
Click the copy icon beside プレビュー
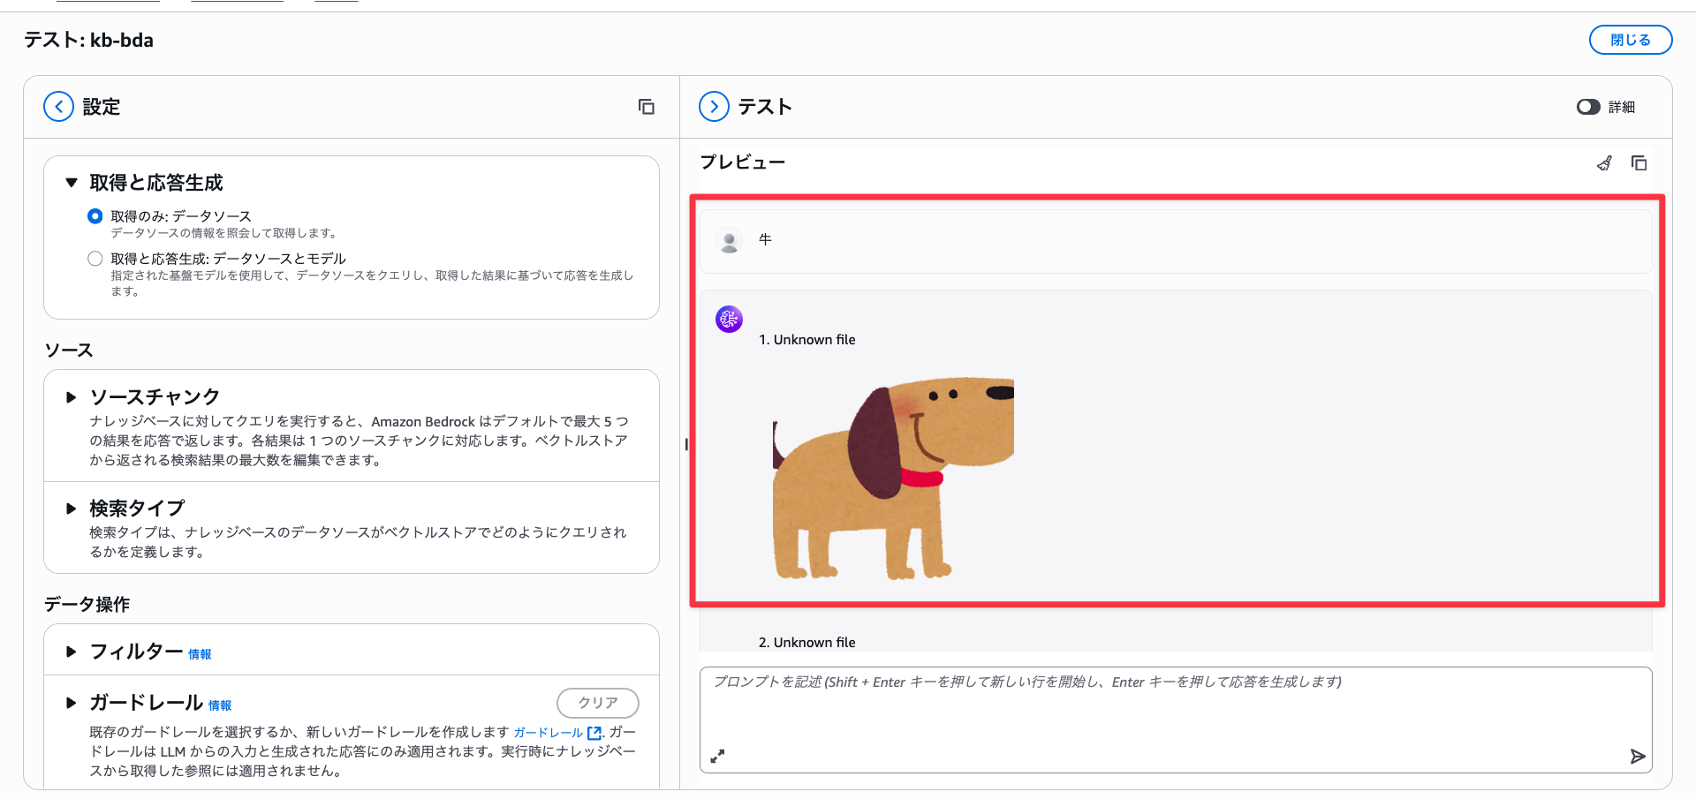1639,163
